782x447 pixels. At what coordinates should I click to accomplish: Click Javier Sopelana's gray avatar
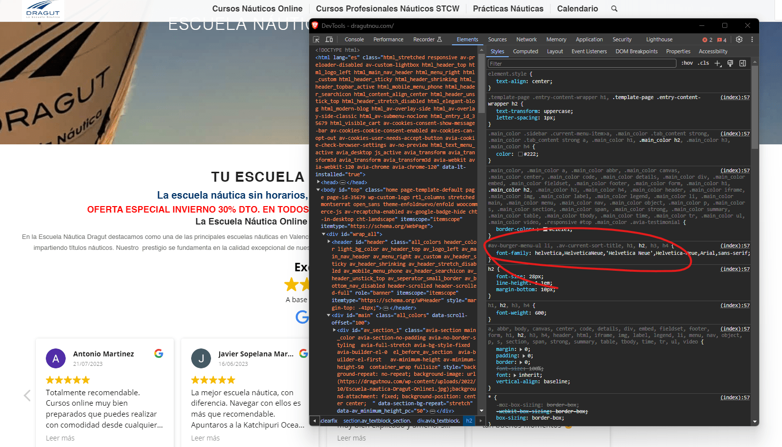(x=201, y=358)
